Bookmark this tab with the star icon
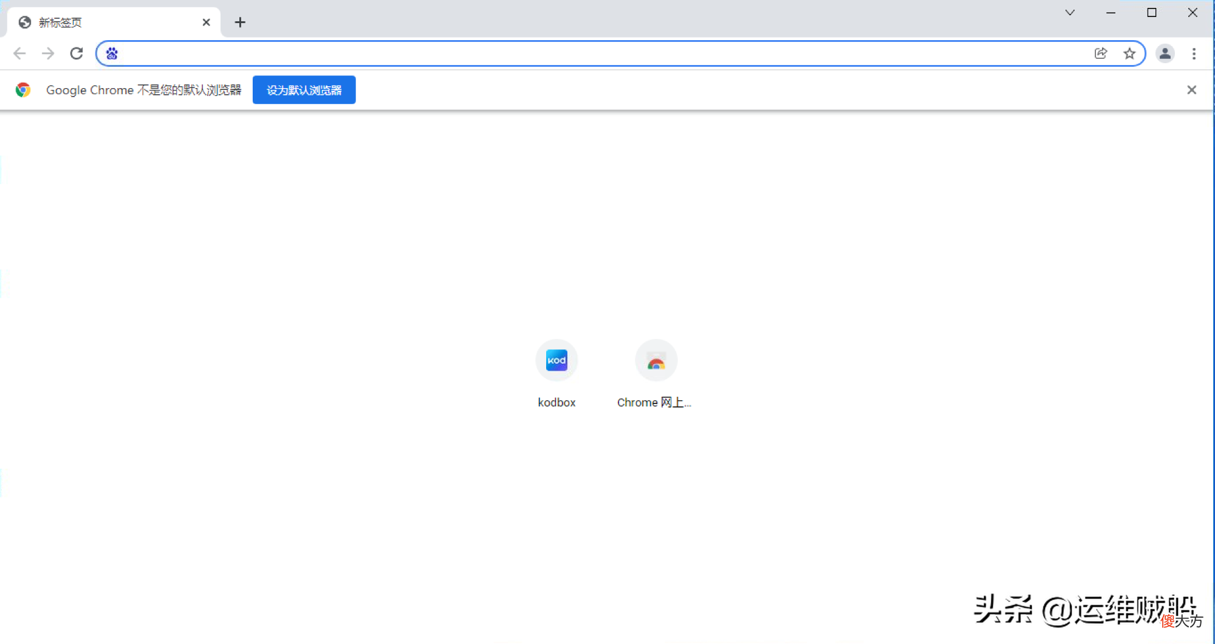Screen dimensions: 1215x644 [1129, 53]
